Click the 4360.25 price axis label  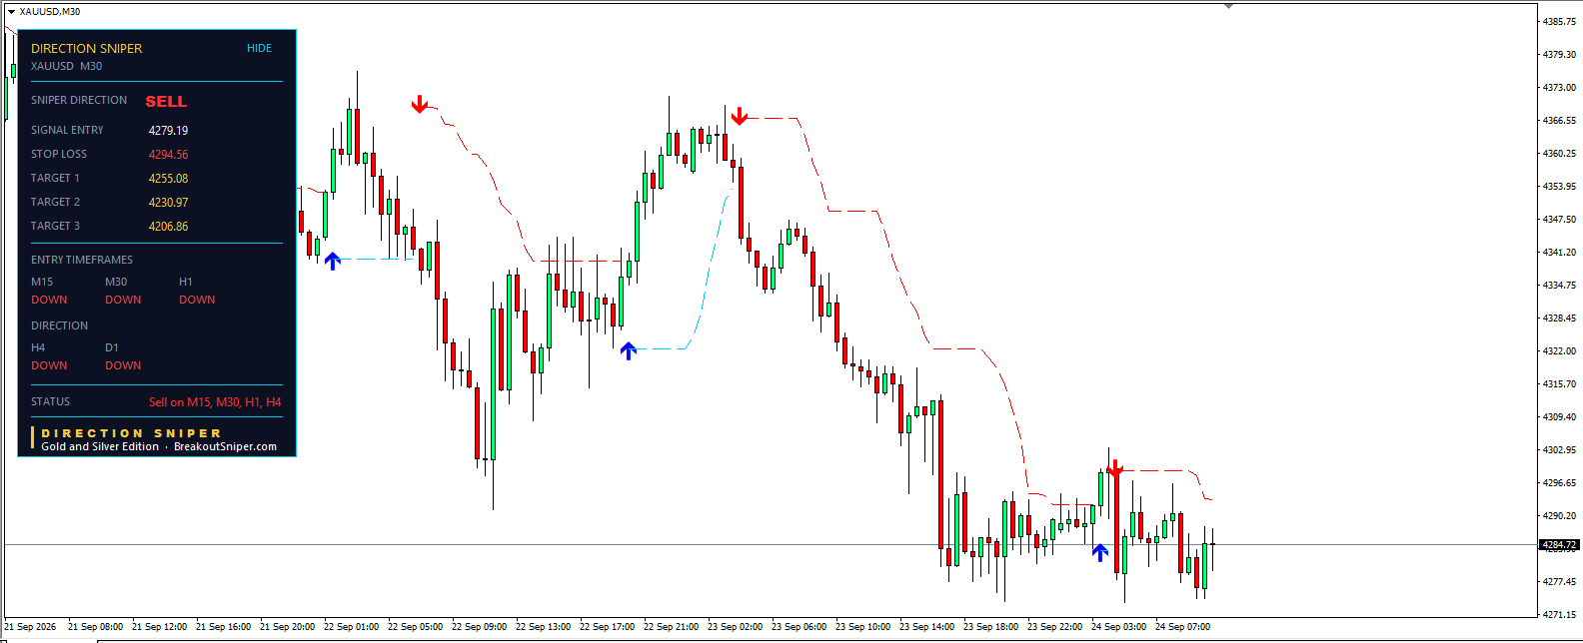coord(1560,154)
